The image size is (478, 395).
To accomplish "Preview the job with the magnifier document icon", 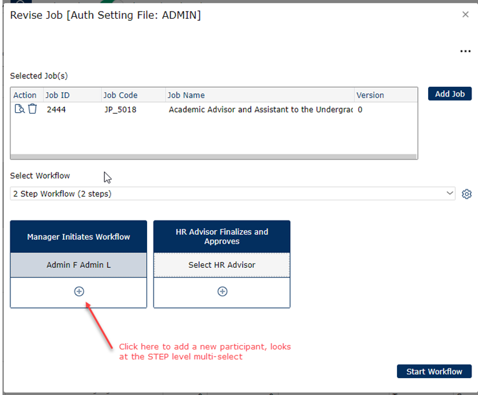I will coord(19,110).
